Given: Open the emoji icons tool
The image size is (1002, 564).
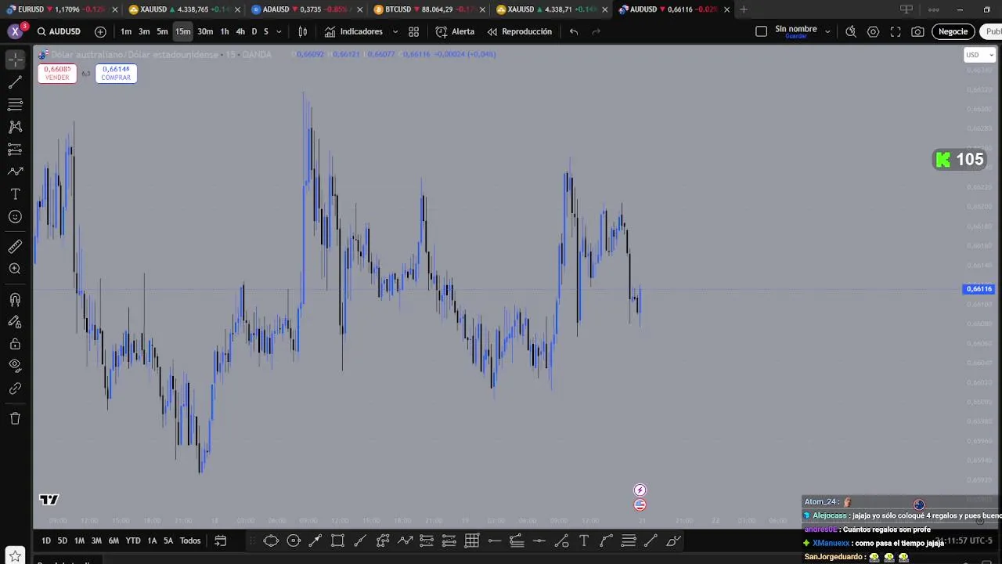Looking at the screenshot, I should 15,217.
